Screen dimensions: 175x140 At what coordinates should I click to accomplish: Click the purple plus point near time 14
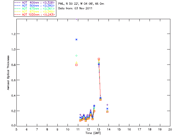pos(107,105)
